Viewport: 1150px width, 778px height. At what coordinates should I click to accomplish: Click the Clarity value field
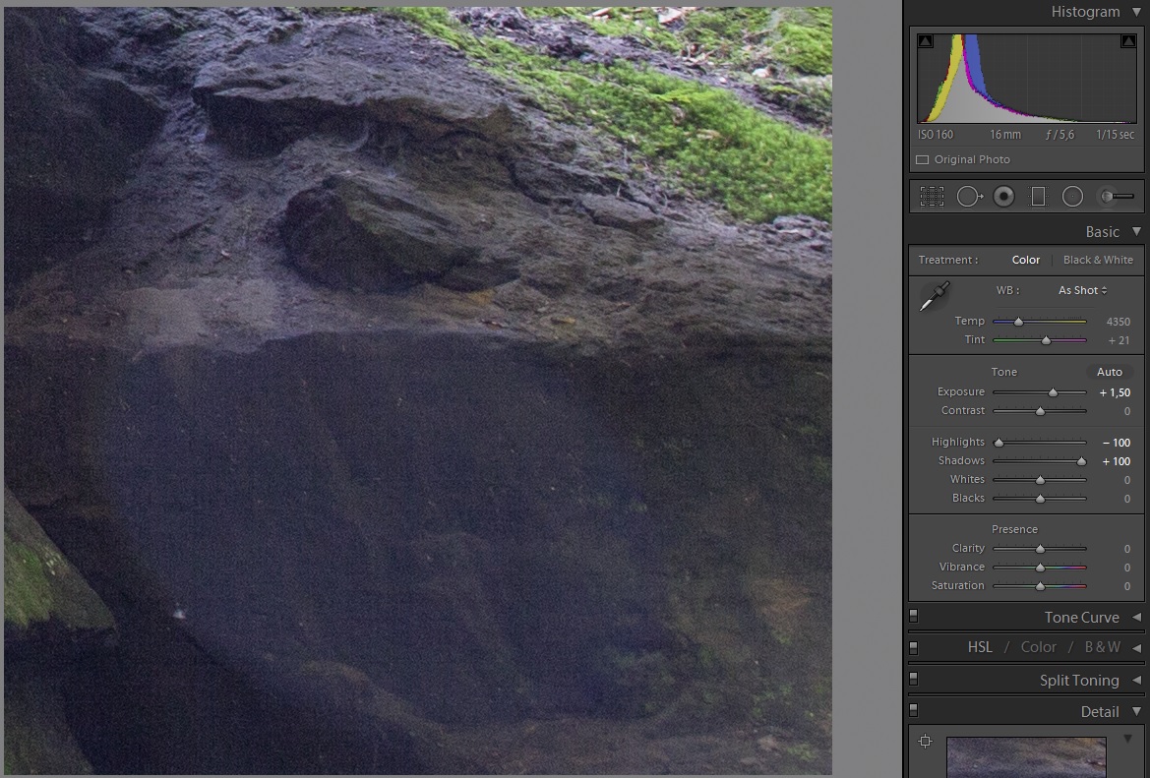point(1127,549)
